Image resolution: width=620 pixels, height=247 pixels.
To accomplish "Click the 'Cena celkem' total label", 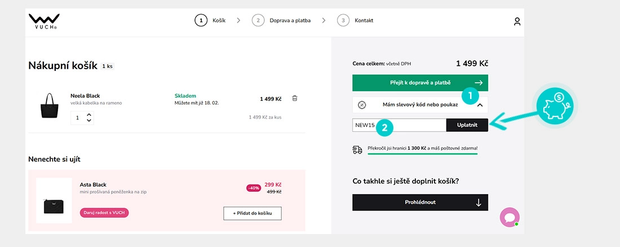I will point(369,64).
